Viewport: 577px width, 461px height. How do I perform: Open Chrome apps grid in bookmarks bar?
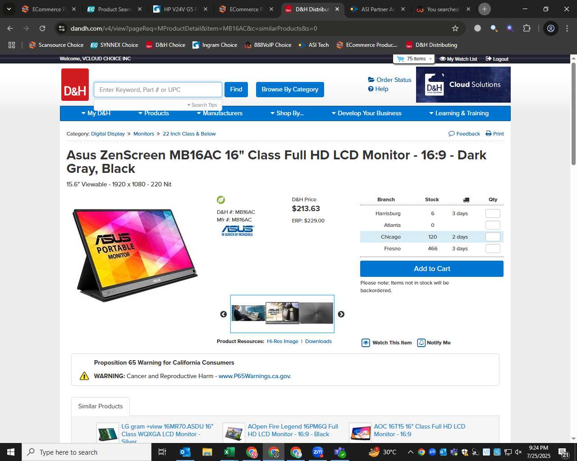tap(12, 45)
